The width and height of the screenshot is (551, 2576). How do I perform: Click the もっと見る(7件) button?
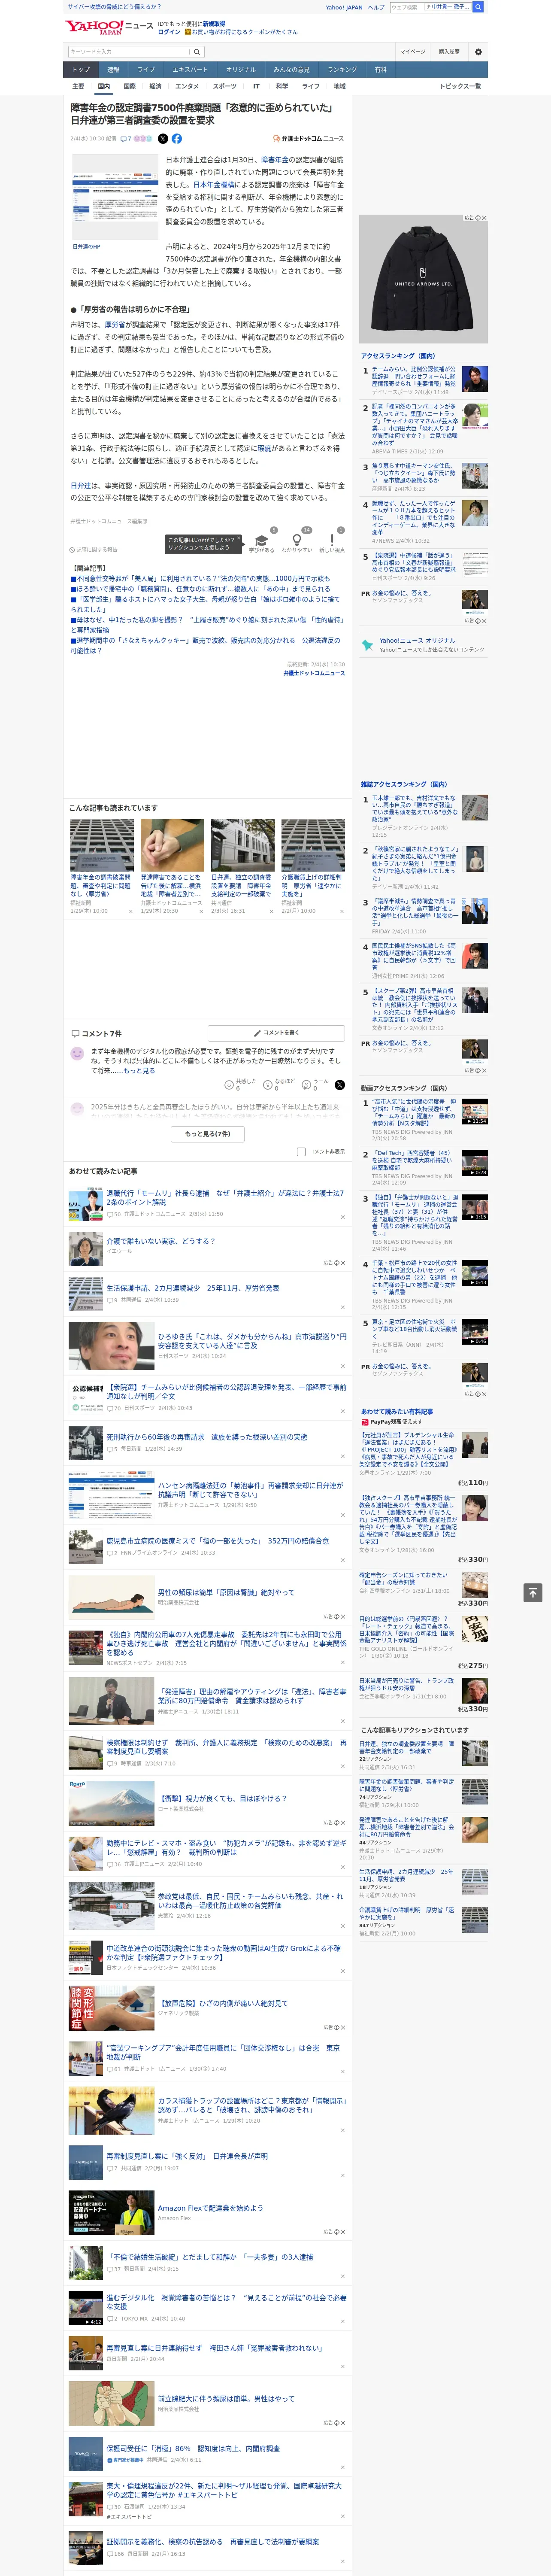[x=208, y=1133]
